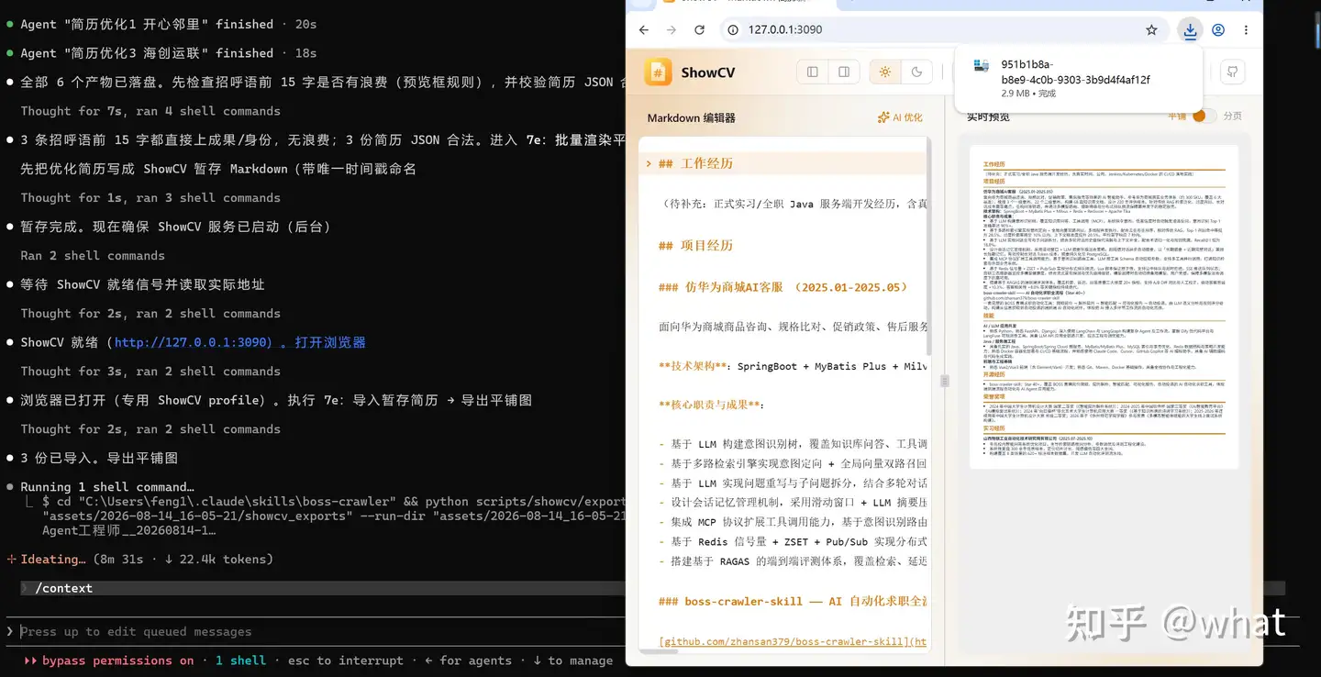Click the downloaded file icon in popup
The width and height of the screenshot is (1321, 677).
pyautogui.click(x=982, y=66)
